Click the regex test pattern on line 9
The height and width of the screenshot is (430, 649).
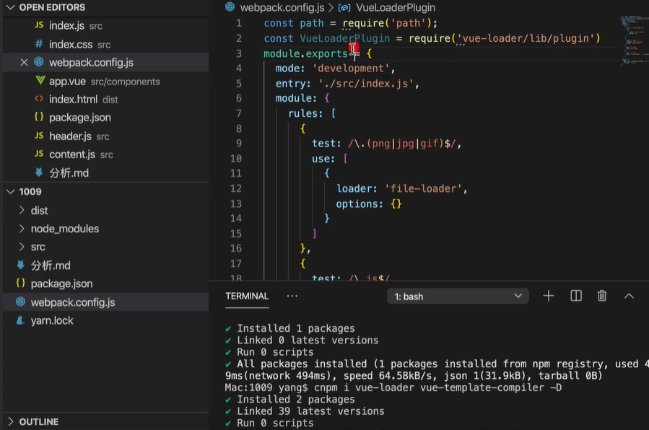401,144
